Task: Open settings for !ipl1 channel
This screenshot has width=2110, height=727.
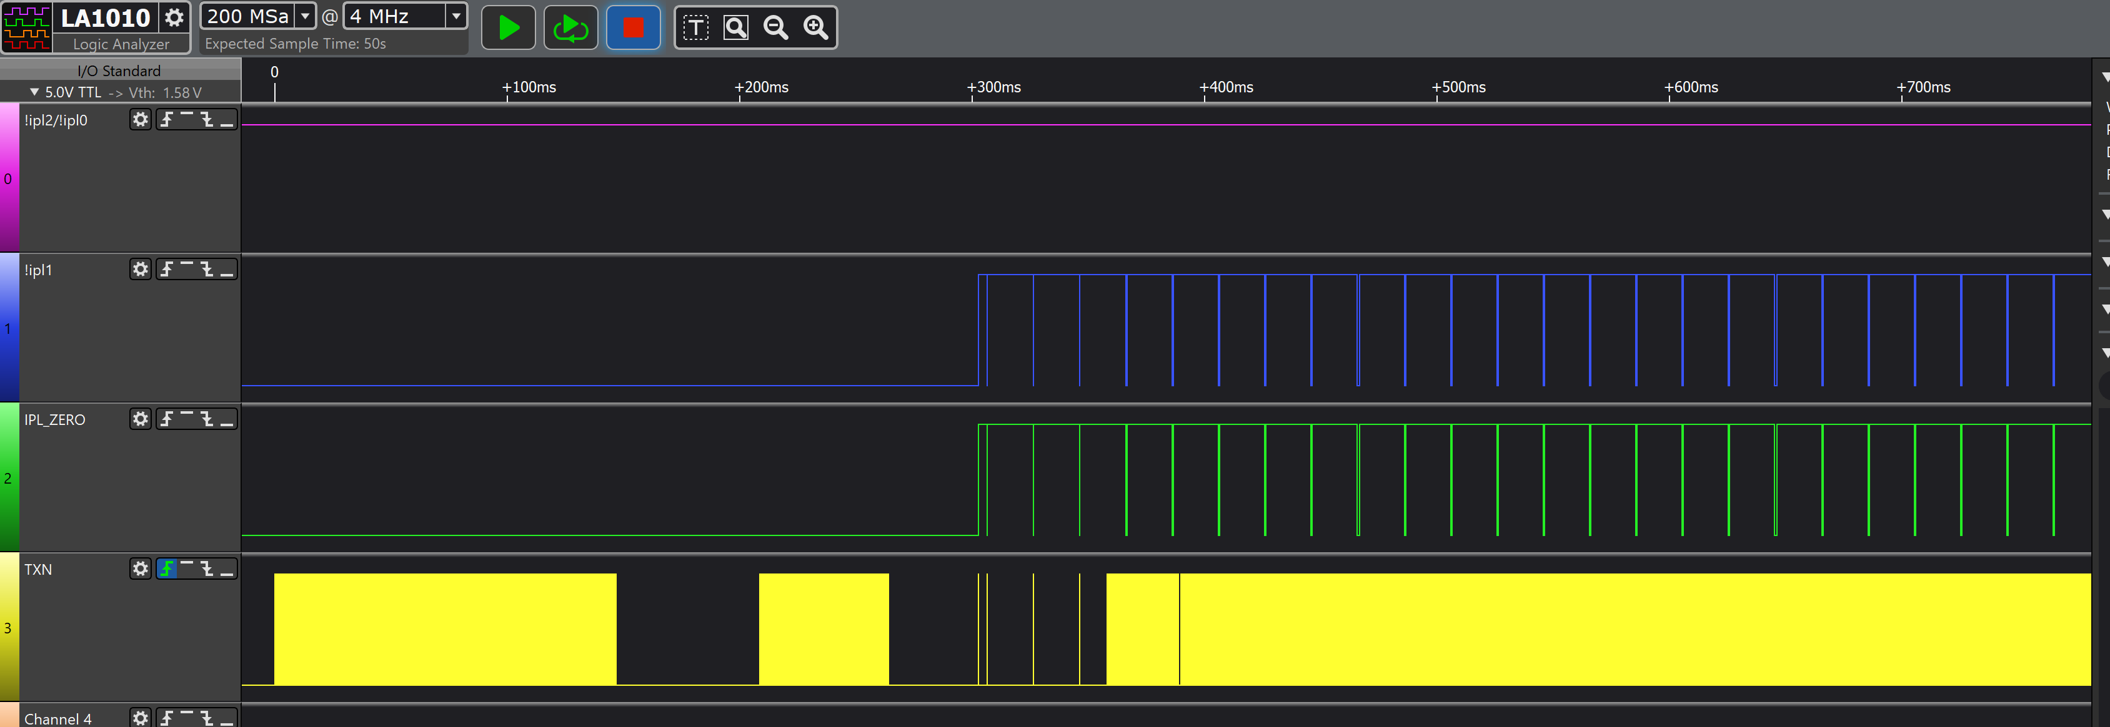Action: 141,269
